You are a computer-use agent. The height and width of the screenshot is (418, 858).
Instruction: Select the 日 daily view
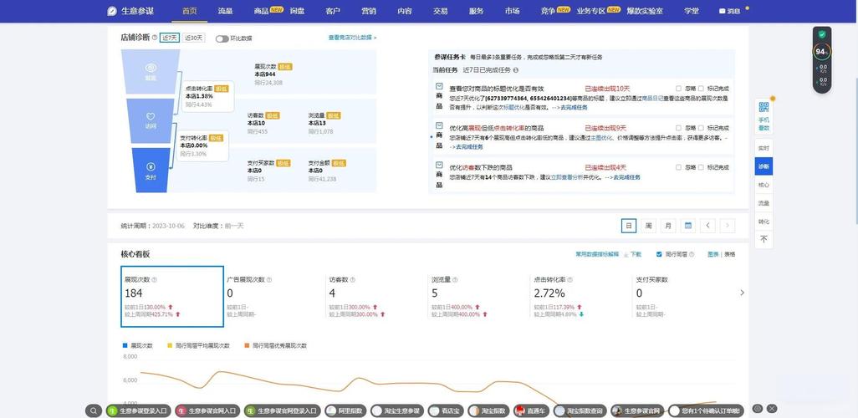629,226
